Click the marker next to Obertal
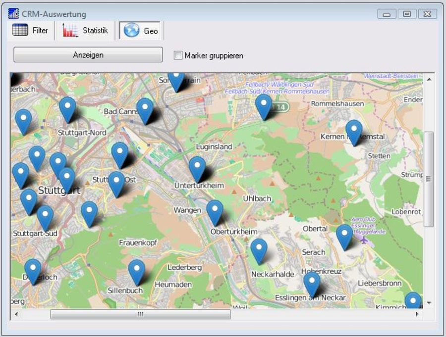446x337 pixels. (x=344, y=238)
